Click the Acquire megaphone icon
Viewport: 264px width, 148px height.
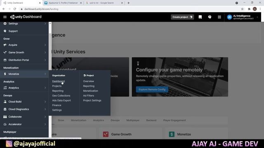coord(5,45)
